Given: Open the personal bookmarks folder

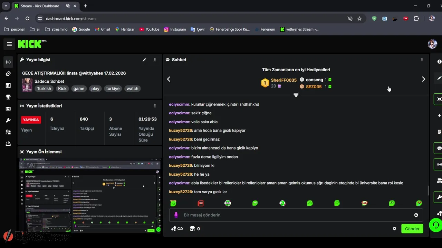Looking at the screenshot, I should coord(14,29).
